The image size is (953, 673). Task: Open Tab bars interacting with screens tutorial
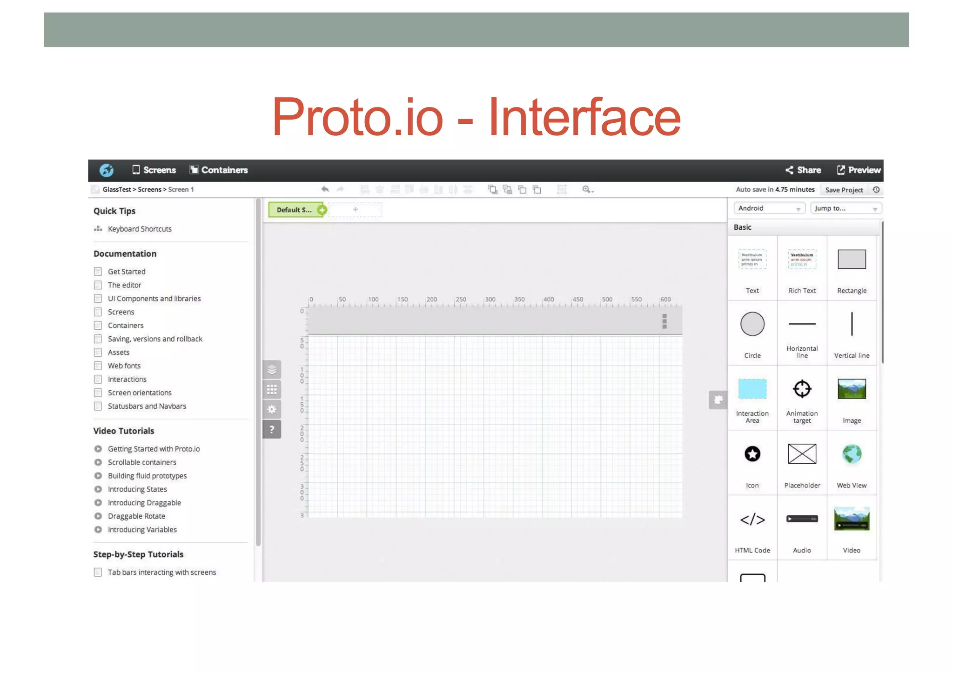pyautogui.click(x=162, y=573)
